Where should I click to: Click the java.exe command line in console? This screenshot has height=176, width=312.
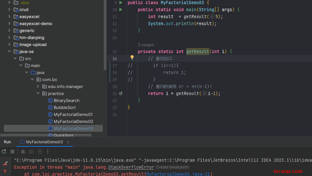[x=163, y=160]
